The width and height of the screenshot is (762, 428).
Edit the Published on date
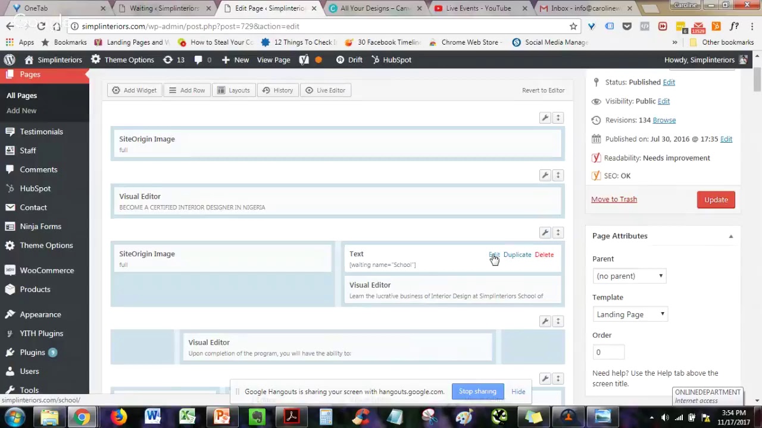point(726,139)
